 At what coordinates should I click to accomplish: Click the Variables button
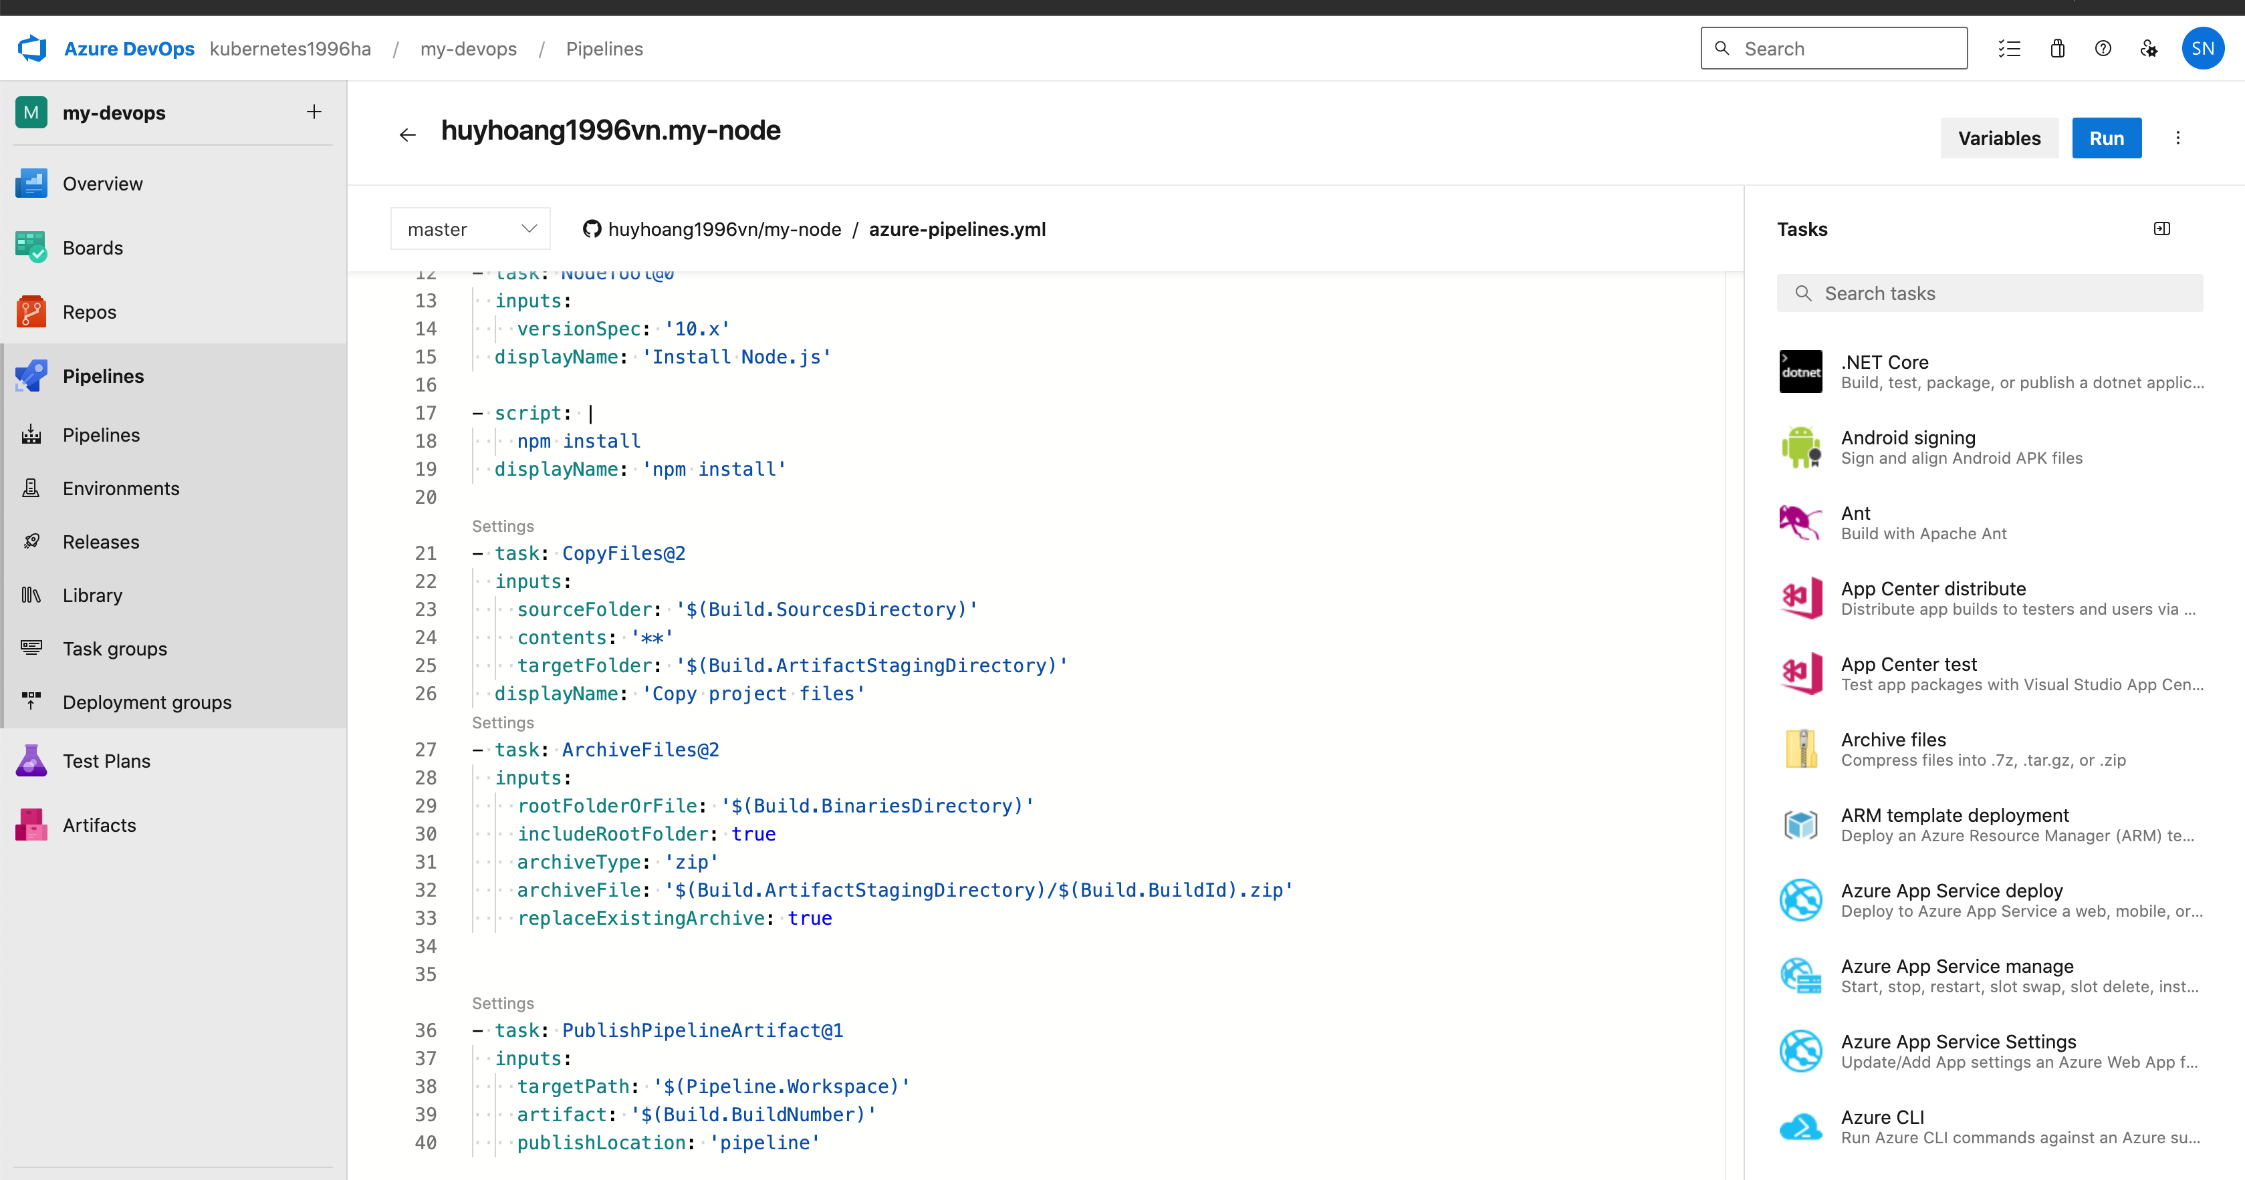click(x=1999, y=138)
